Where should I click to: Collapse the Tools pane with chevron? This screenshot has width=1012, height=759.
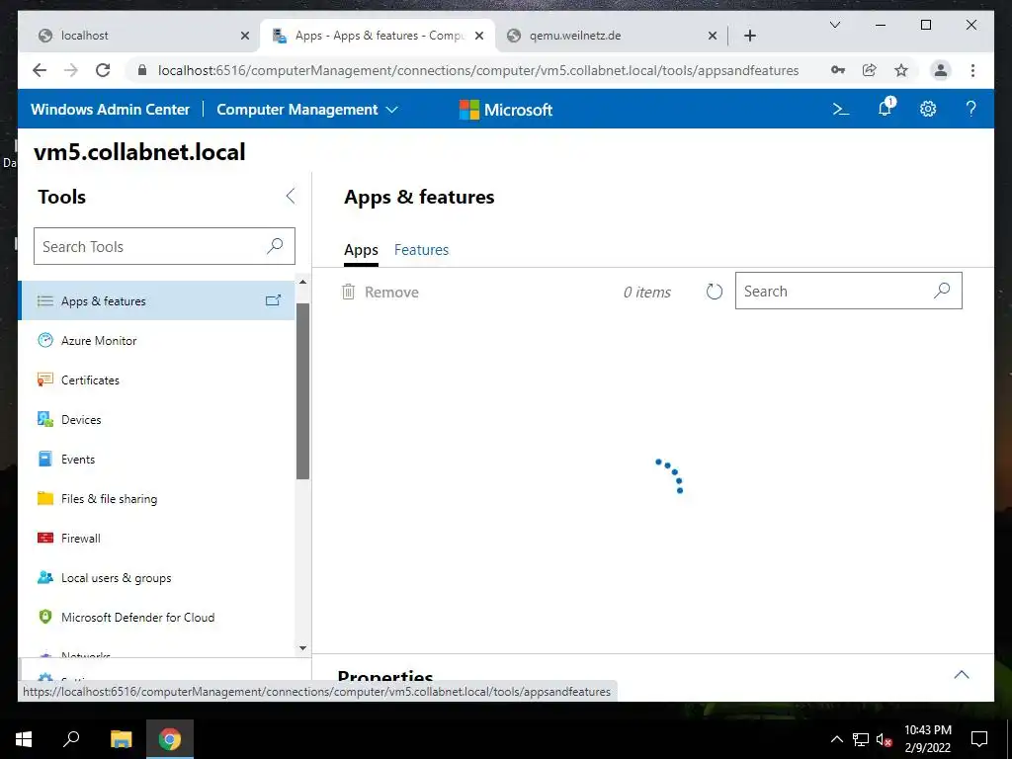click(291, 197)
